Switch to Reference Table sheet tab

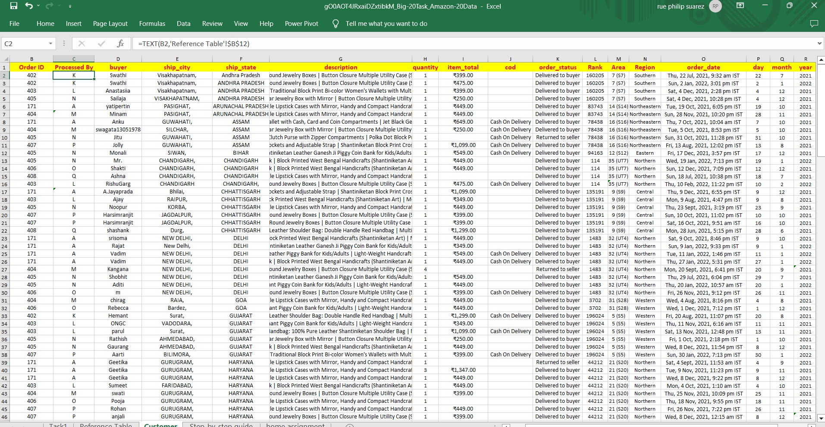pos(106,424)
